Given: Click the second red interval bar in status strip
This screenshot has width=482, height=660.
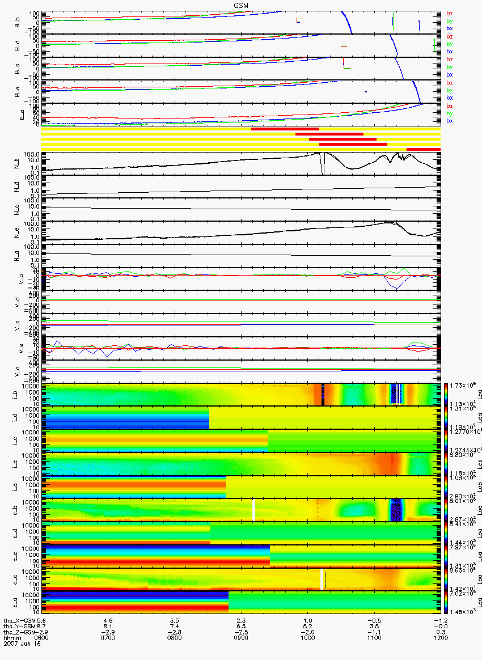Looking at the screenshot, I should point(329,134).
